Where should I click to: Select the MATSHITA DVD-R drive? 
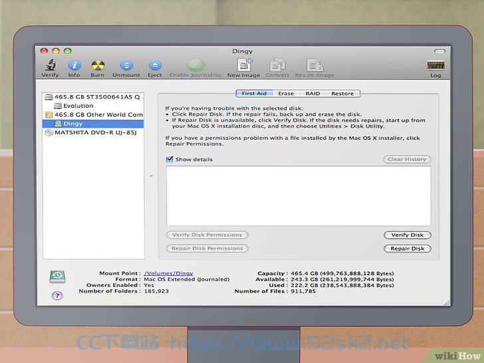[x=94, y=133]
